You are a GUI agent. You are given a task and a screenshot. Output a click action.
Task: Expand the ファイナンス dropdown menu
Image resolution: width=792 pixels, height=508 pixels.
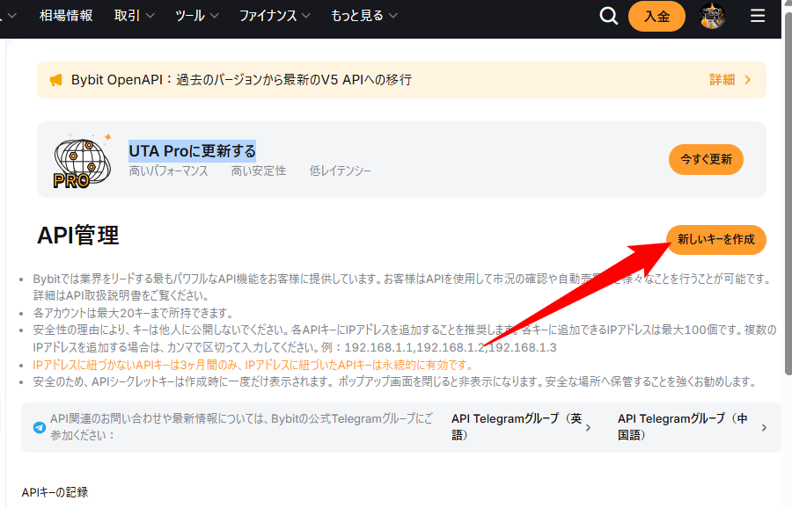278,16
